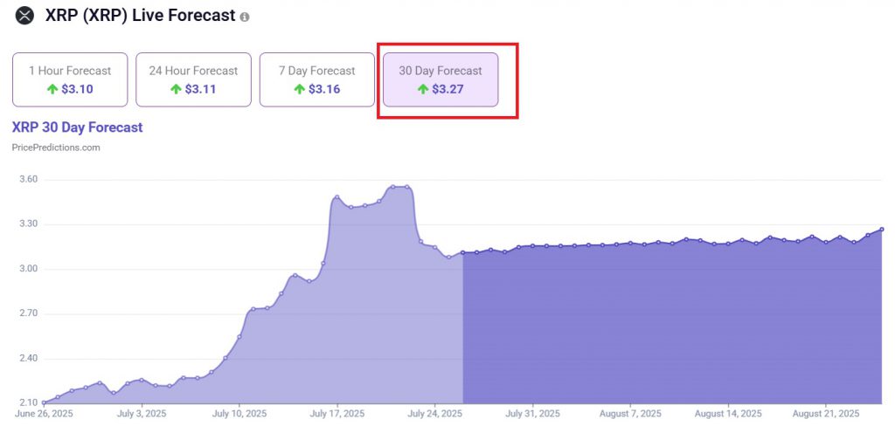The width and height of the screenshot is (895, 426).
Task: Click the green up arrow beside $3.16
Action: pyautogui.click(x=300, y=89)
